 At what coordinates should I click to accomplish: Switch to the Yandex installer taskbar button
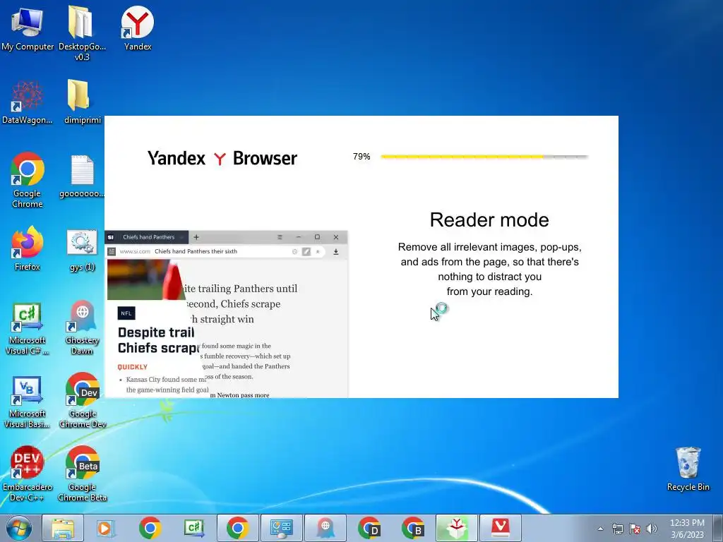pos(457,528)
